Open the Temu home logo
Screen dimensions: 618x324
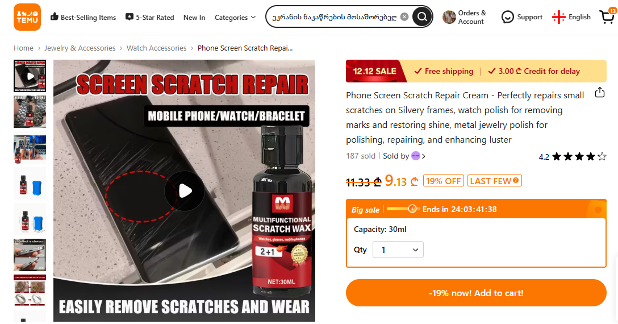click(27, 17)
